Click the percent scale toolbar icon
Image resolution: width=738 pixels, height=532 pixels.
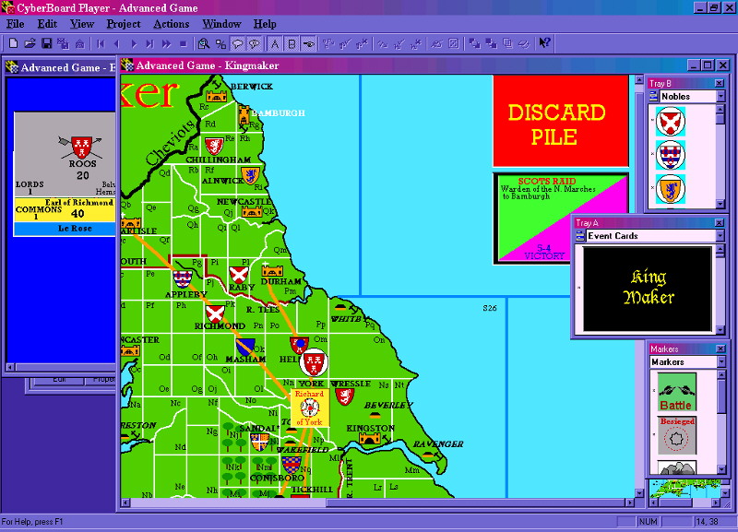pyautogui.click(x=220, y=43)
